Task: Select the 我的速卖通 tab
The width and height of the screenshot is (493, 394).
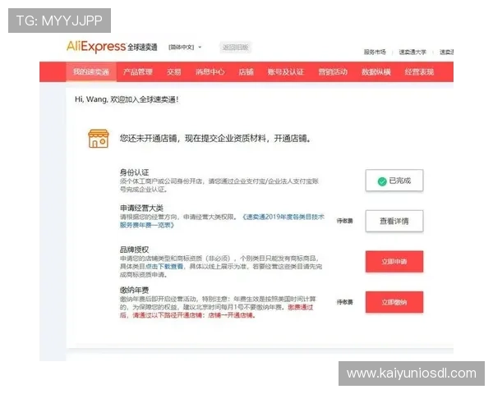Action: pos(91,71)
